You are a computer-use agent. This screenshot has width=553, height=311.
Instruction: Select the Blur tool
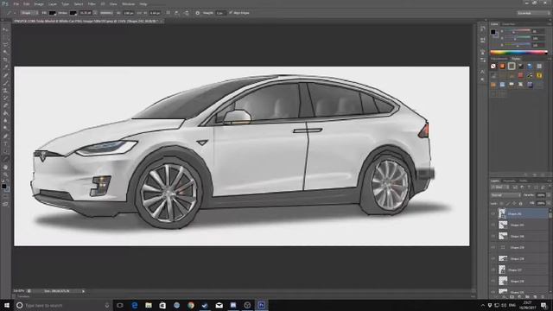[5, 121]
